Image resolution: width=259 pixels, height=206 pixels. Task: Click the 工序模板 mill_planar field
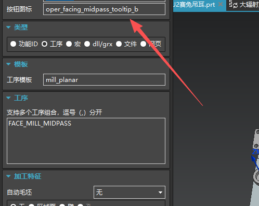tap(104, 79)
